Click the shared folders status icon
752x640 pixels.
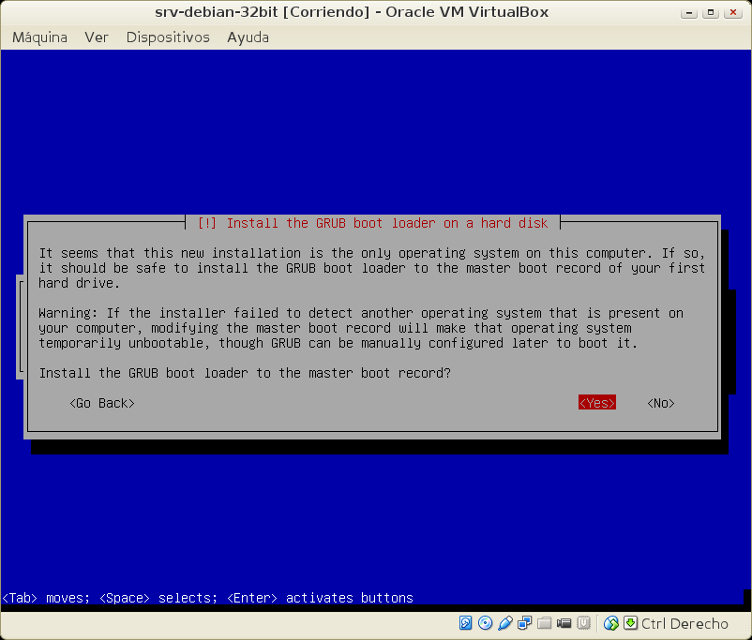point(545,623)
